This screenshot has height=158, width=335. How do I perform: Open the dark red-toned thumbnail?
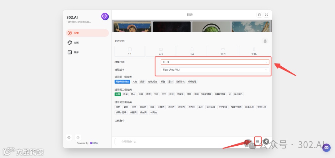(172, 27)
